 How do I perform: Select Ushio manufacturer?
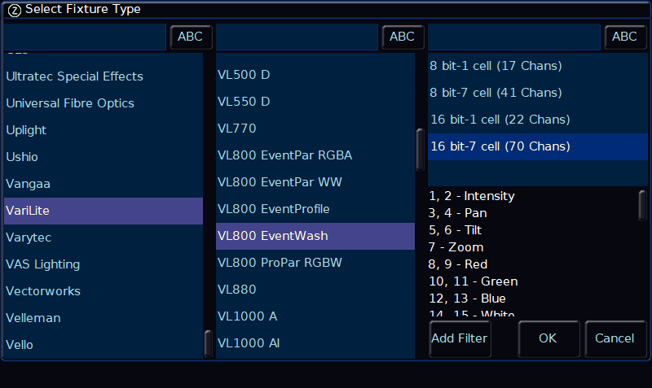(104, 157)
